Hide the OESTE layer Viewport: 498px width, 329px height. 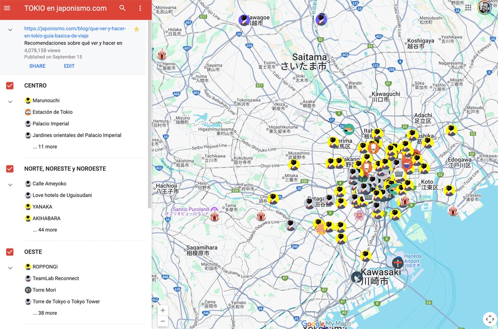10,252
